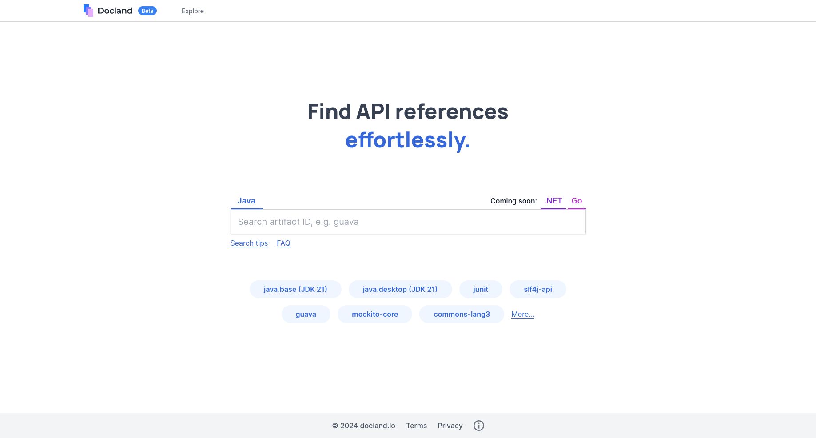Image resolution: width=816 pixels, height=438 pixels.
Task: Open the Search tips link
Action: 249,243
